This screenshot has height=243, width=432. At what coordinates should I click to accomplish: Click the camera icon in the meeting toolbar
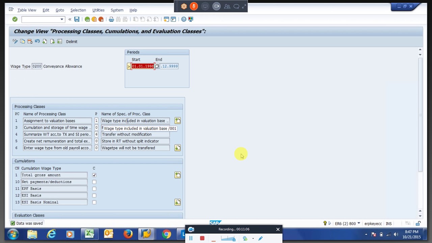(x=217, y=6)
